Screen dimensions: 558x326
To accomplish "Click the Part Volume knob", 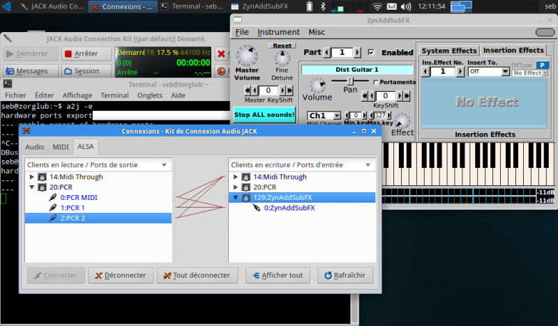I will click(317, 85).
